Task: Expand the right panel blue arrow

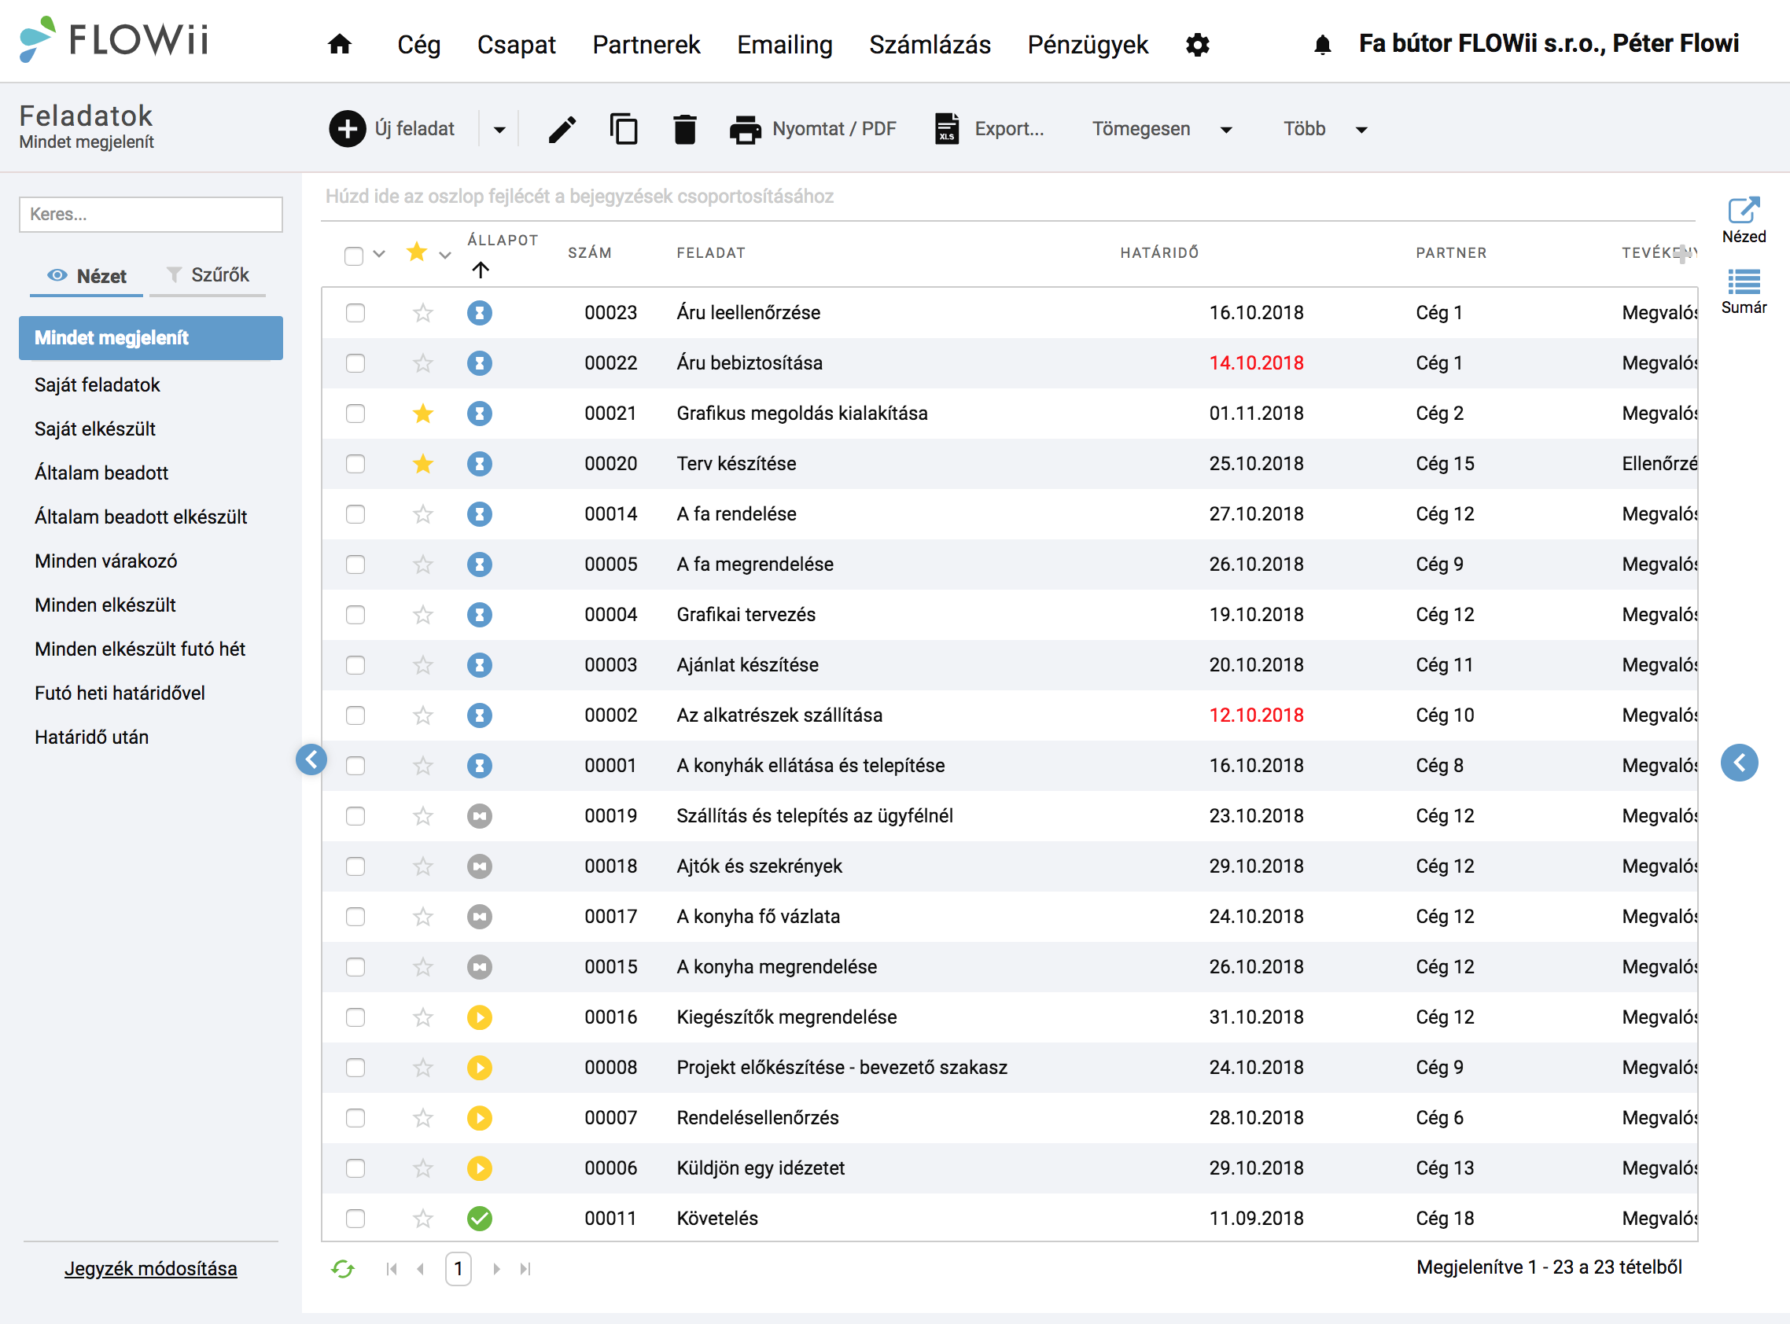Action: point(1739,762)
